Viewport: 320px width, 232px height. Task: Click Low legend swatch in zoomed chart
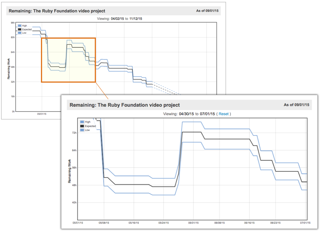tap(82, 130)
